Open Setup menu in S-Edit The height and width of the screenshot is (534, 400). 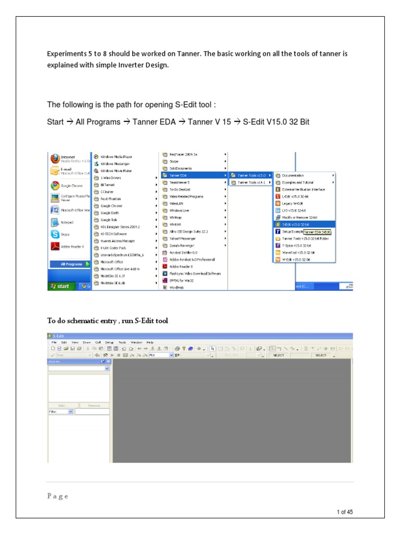point(109,342)
